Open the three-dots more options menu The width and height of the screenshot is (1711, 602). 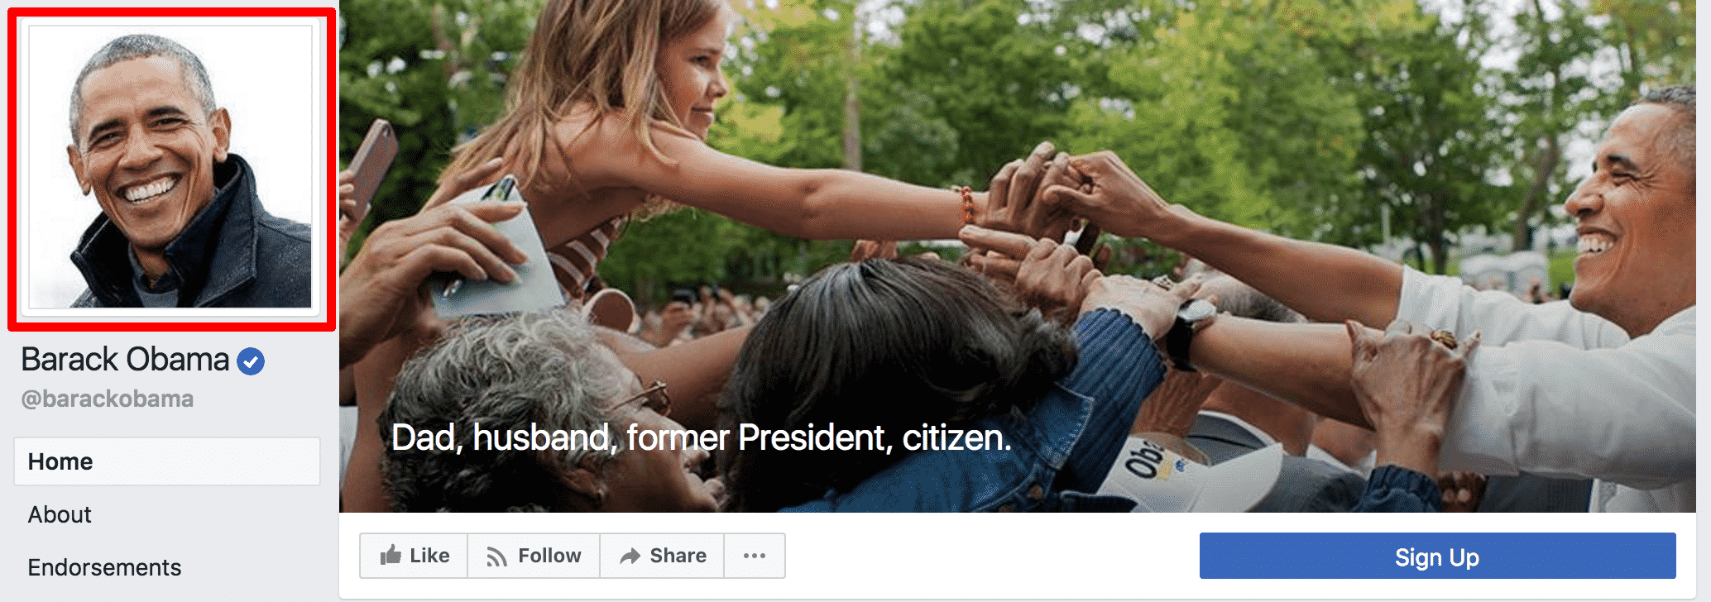click(755, 556)
